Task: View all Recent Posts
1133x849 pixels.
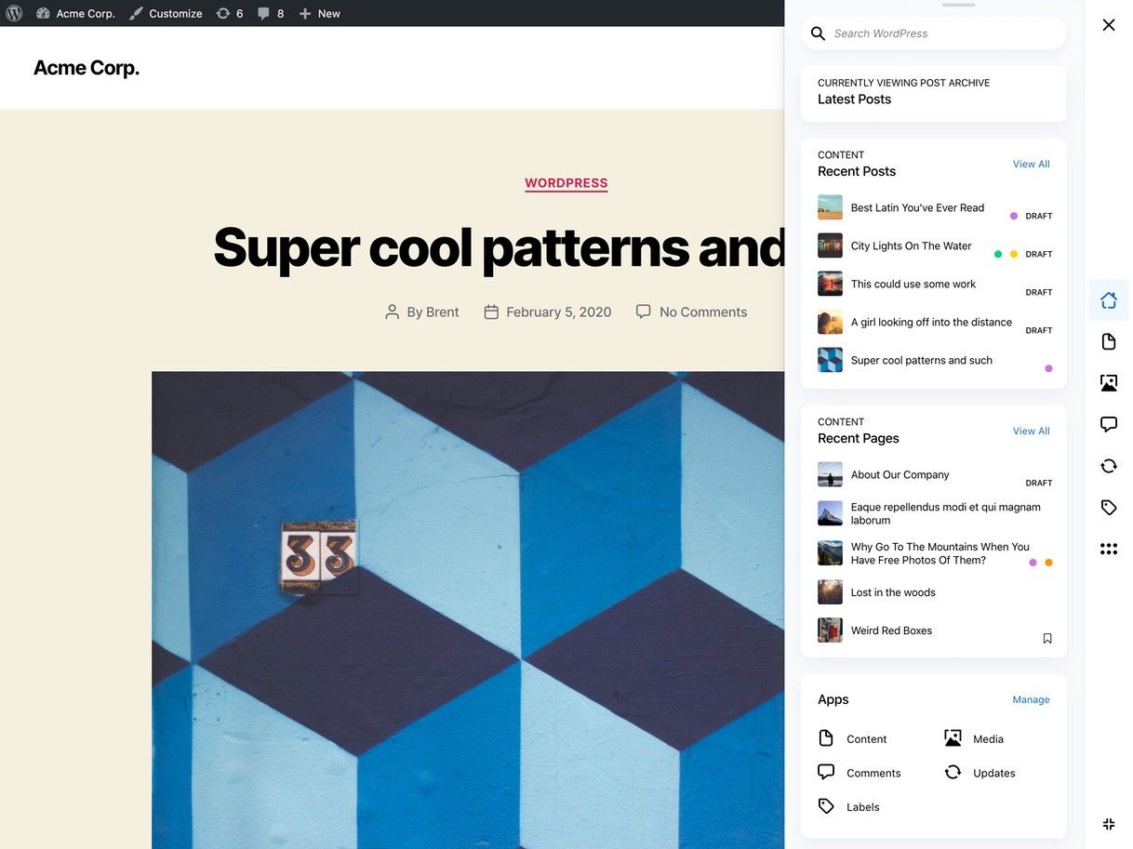Action: (1031, 165)
